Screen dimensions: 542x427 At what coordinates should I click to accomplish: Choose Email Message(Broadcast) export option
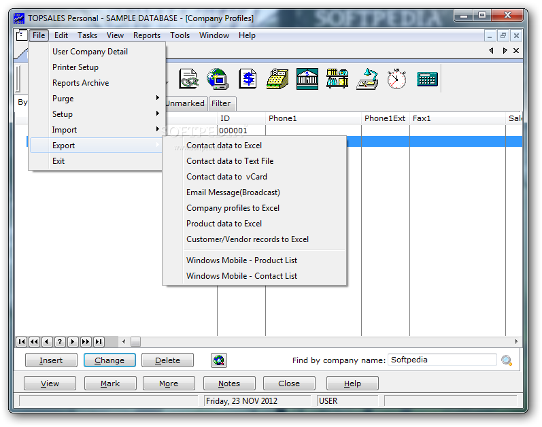(x=255, y=192)
